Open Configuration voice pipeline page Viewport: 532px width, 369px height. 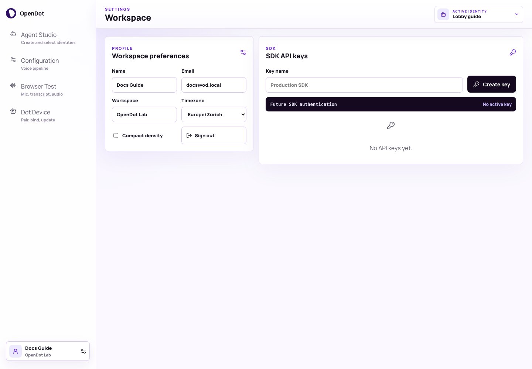48,64
